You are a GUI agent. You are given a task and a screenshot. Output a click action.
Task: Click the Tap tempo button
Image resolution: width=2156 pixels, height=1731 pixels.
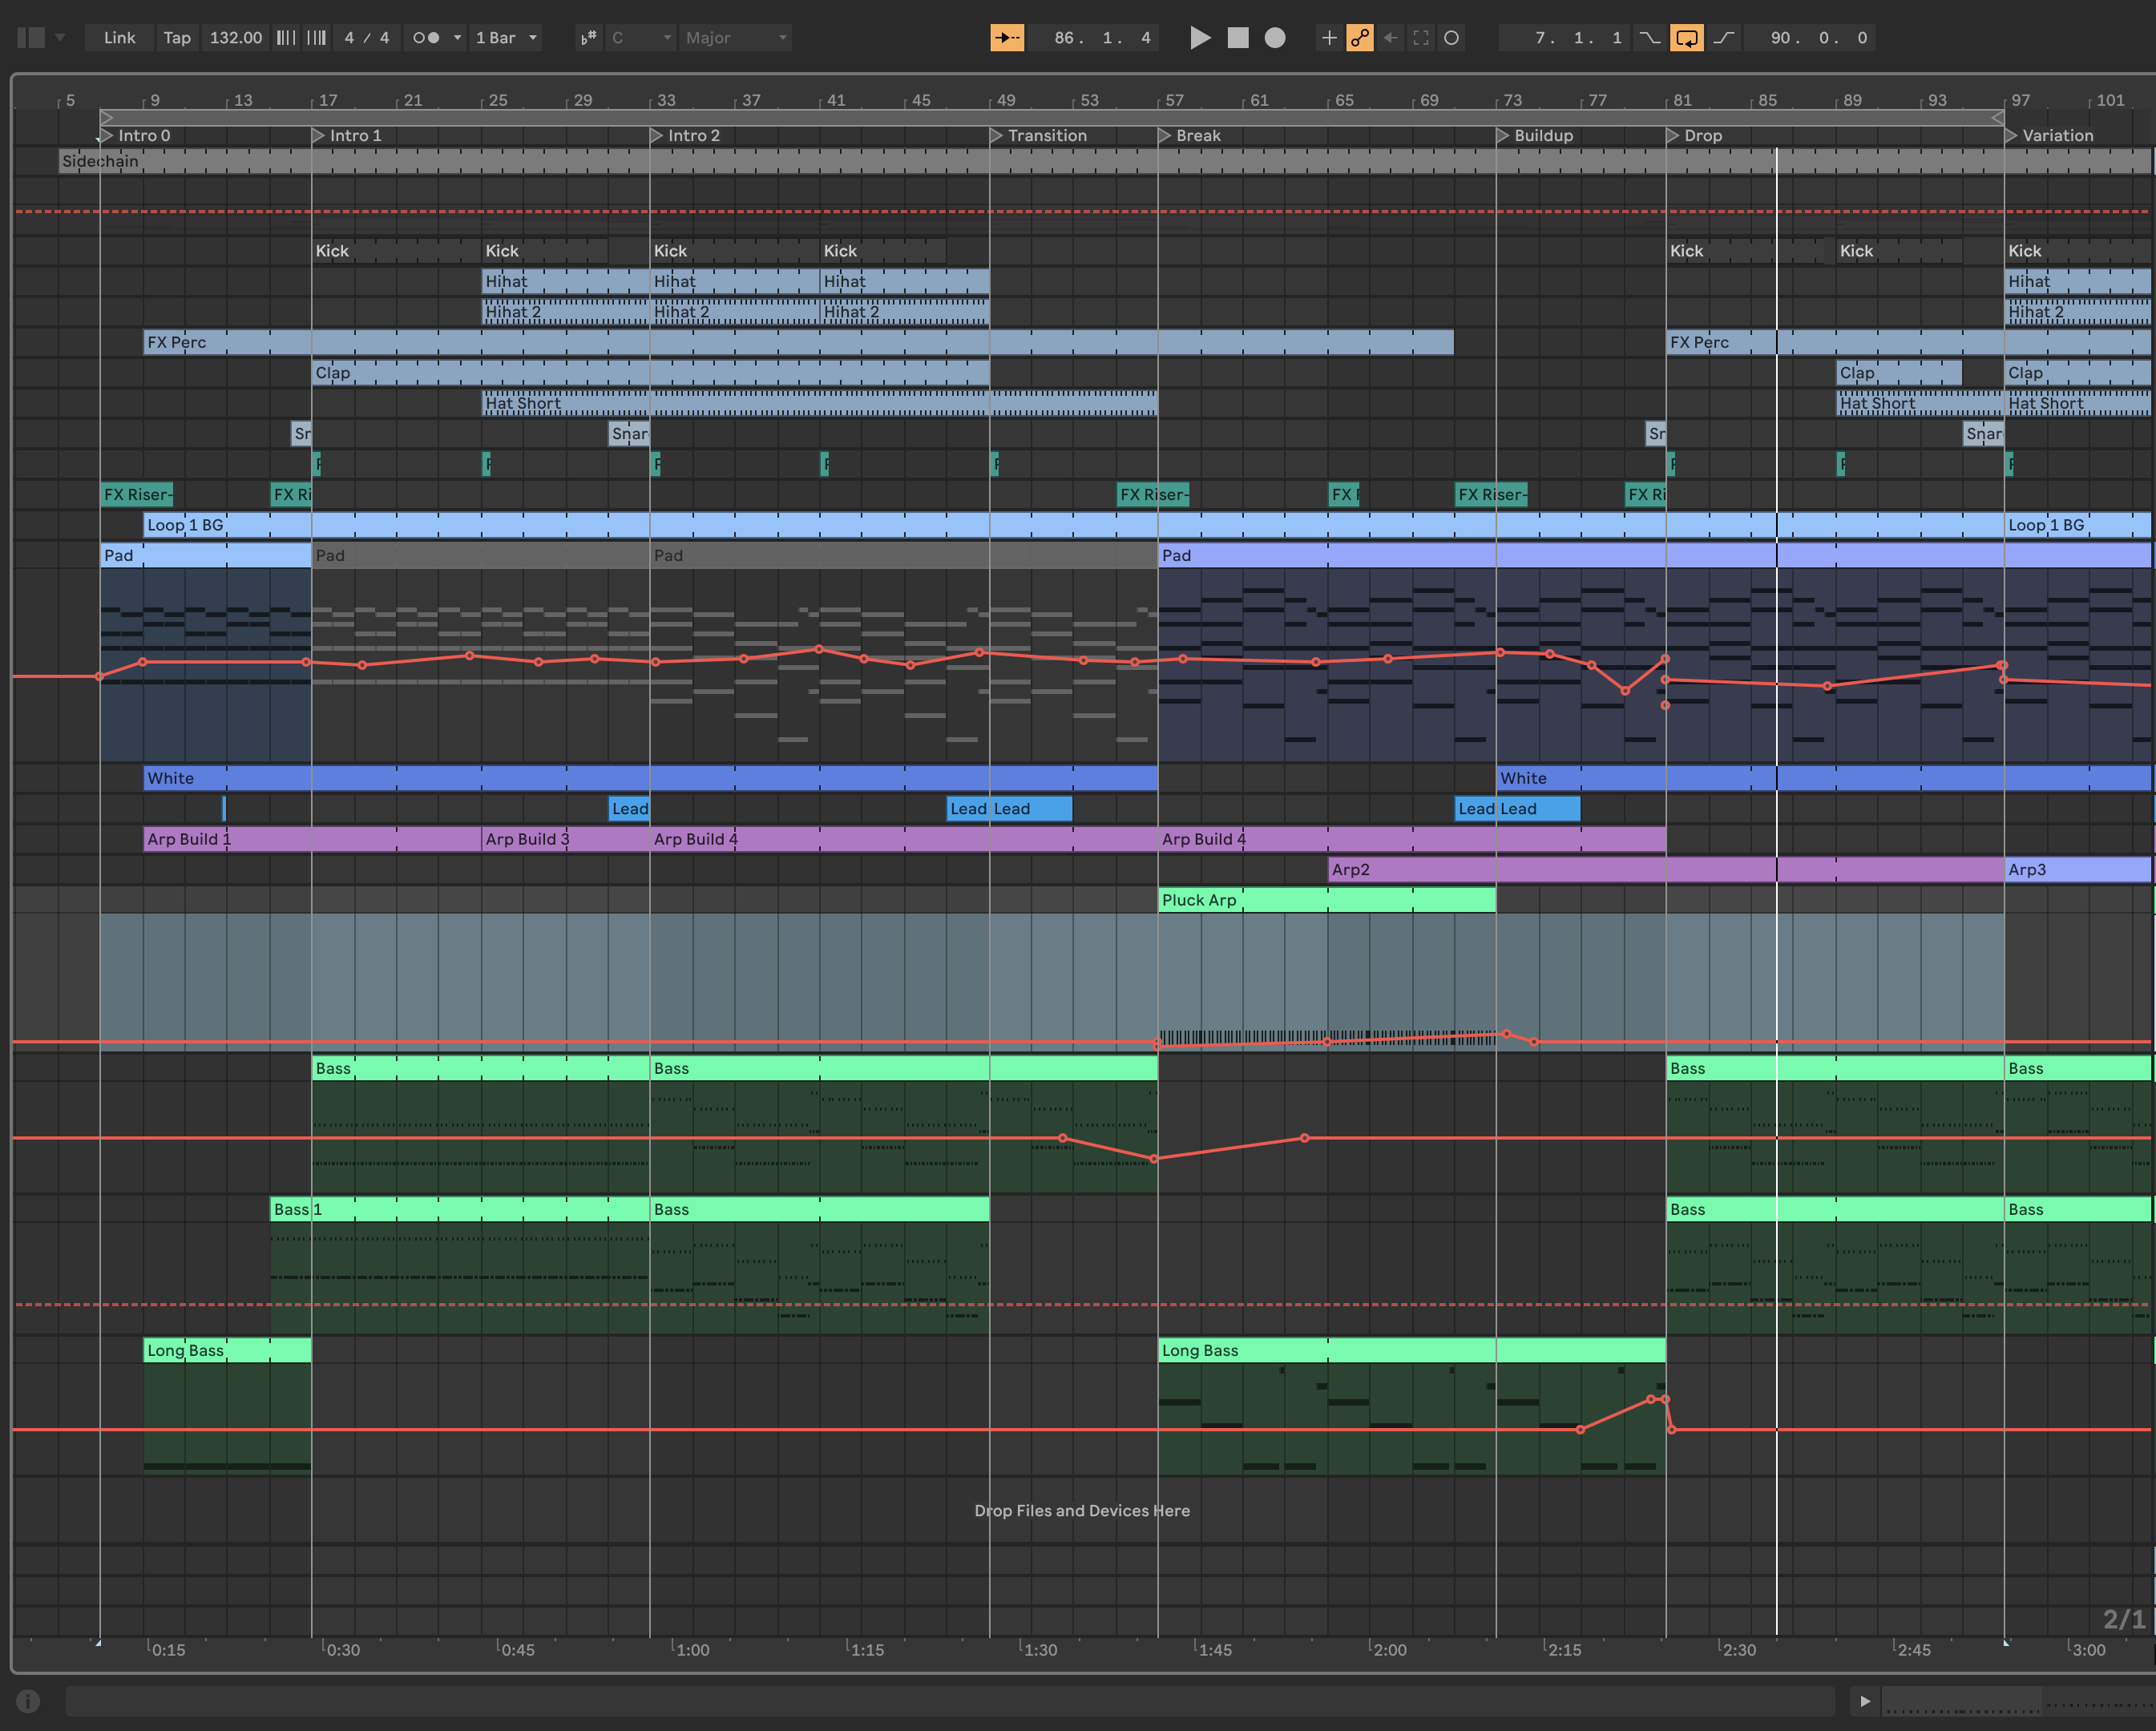pyautogui.click(x=177, y=38)
